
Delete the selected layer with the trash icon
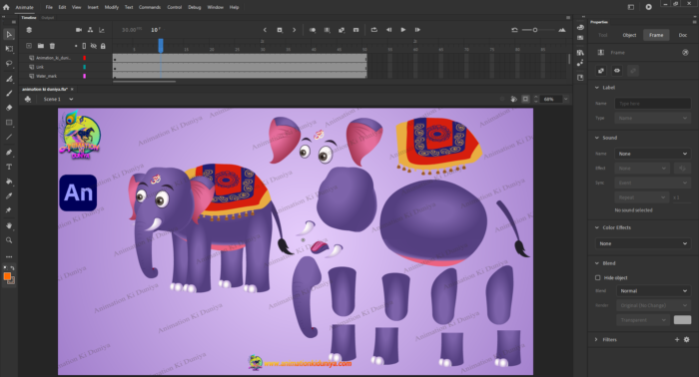pos(52,46)
